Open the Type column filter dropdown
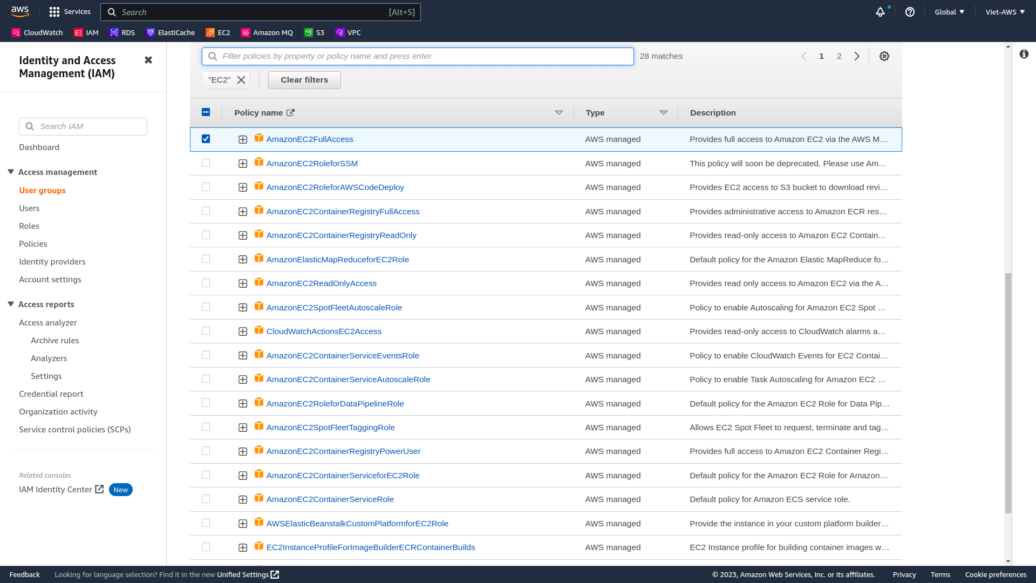The width and height of the screenshot is (1036, 583). pos(663,112)
